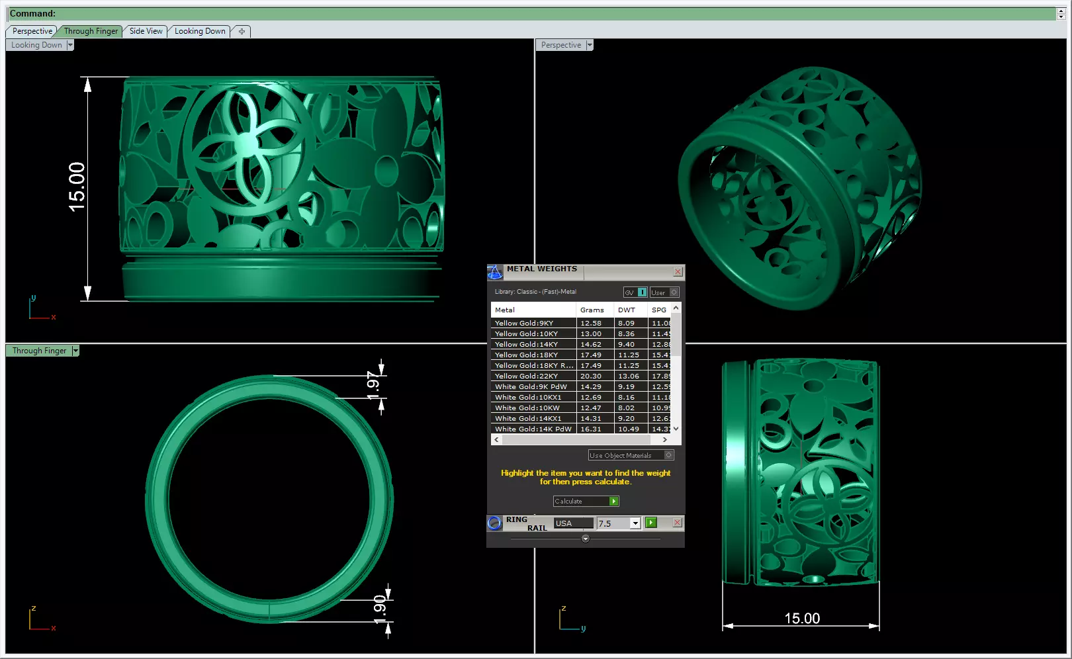Select the White Gold:14KX1 row
Image resolution: width=1072 pixels, height=659 pixels.
pyautogui.click(x=581, y=419)
